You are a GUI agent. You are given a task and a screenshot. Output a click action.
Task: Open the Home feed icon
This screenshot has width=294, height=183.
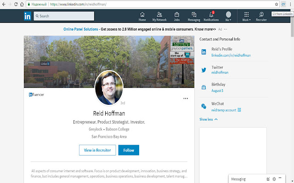coord(142,16)
